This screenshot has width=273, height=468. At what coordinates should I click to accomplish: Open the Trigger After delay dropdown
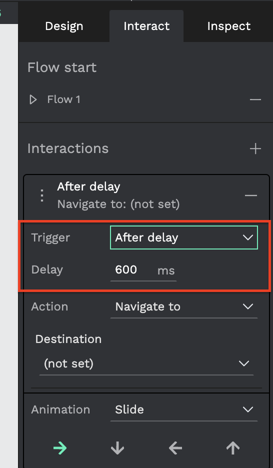pyautogui.click(x=184, y=237)
